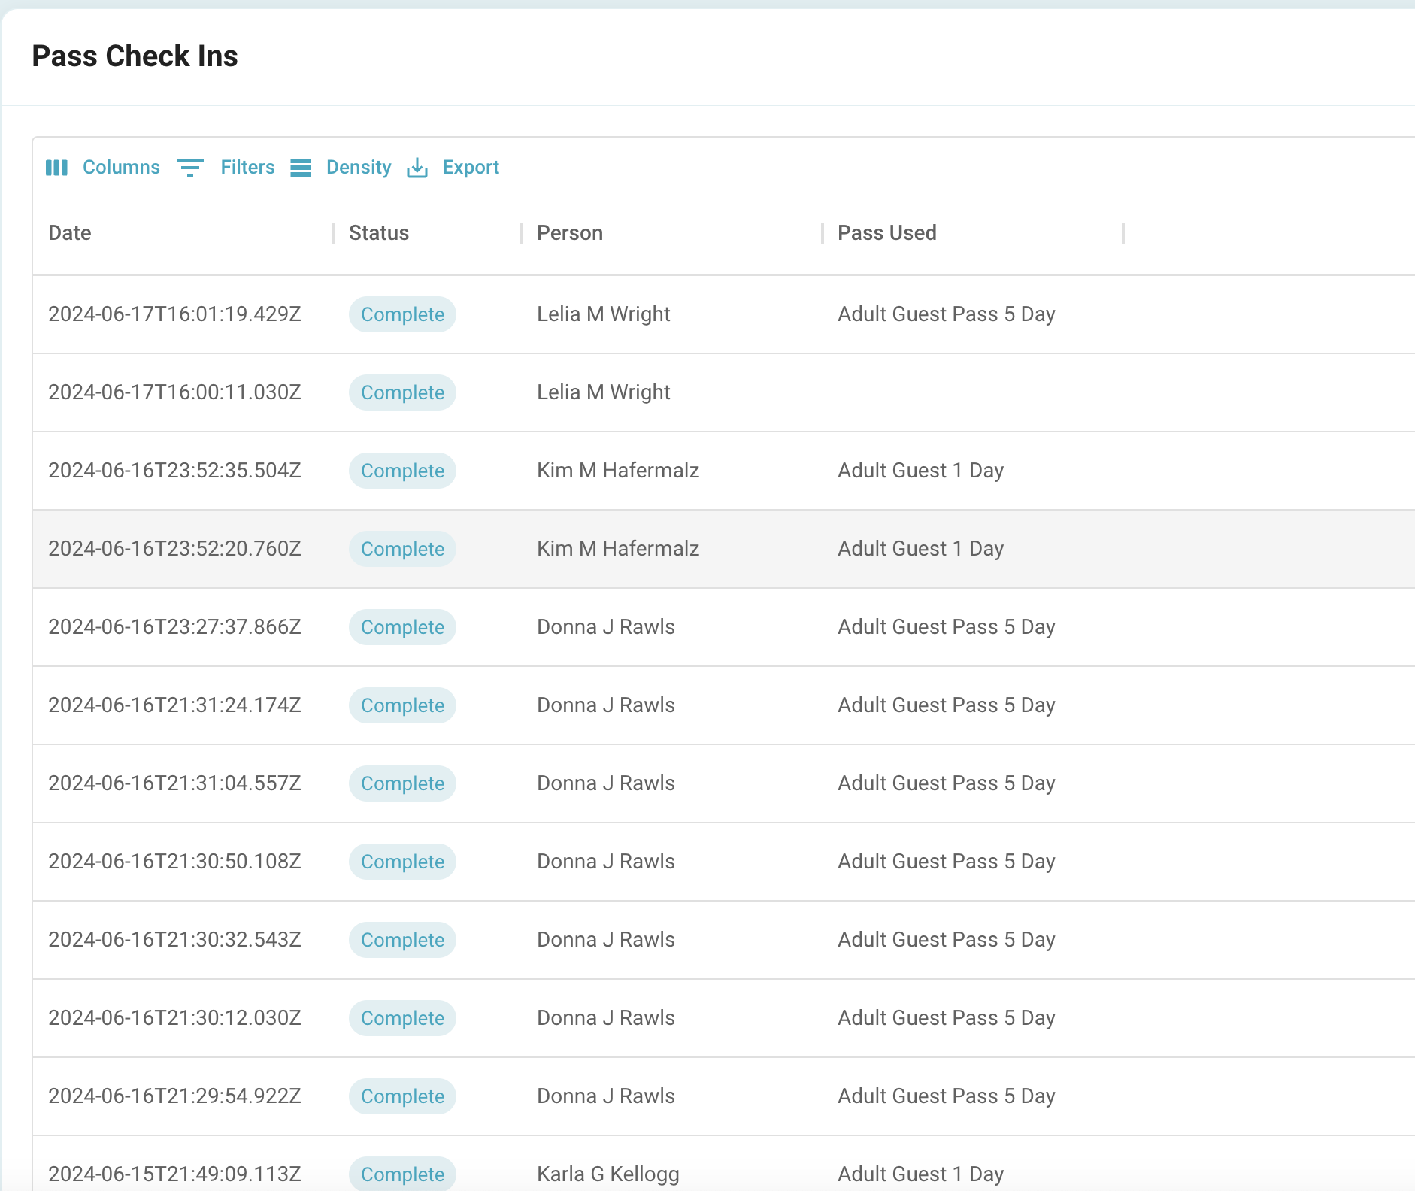Sort by the Person column header
This screenshot has width=1415, height=1191.
point(570,233)
